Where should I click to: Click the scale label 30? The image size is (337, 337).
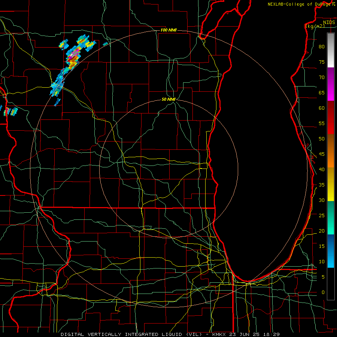(x=322, y=200)
